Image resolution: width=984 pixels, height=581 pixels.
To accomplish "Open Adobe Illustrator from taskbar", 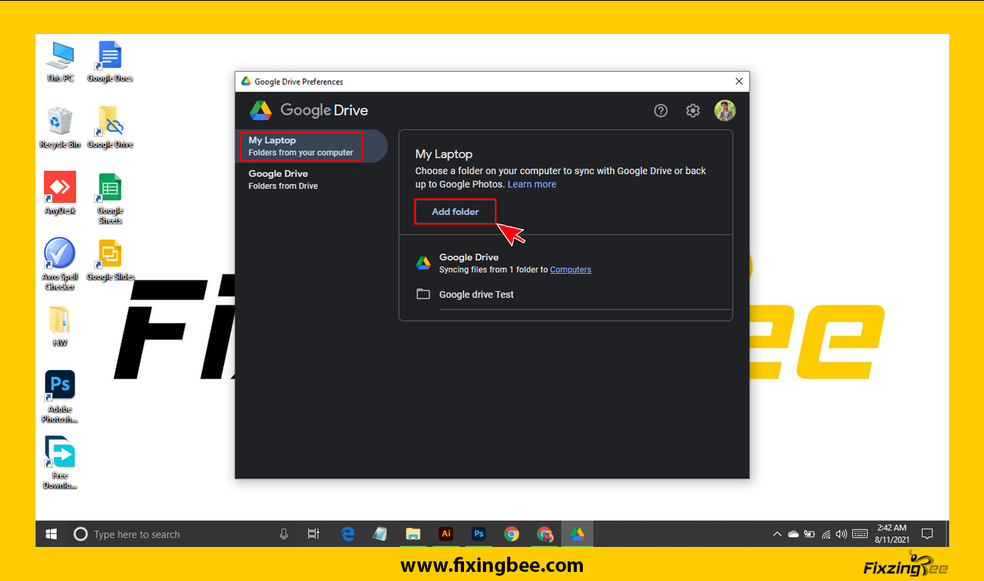I will (x=446, y=534).
